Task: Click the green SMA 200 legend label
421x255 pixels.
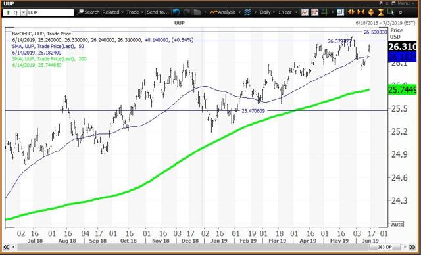Action: click(x=49, y=58)
